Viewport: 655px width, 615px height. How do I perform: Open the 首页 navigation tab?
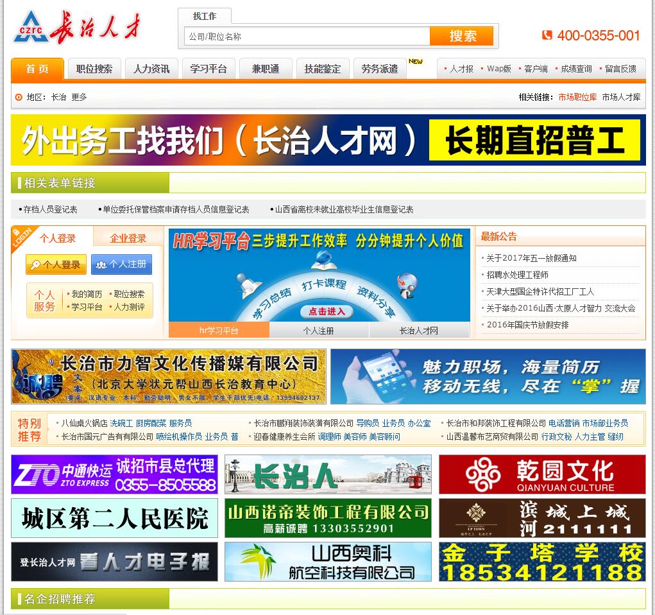click(x=38, y=69)
